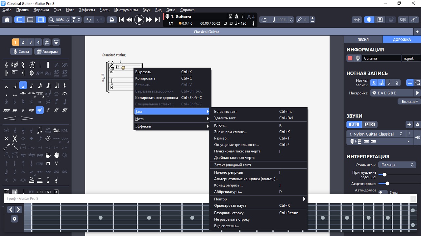This screenshot has height=236, width=421.
Task: Open the Nylon Guitar Classical sound selector
Action: tap(376, 134)
